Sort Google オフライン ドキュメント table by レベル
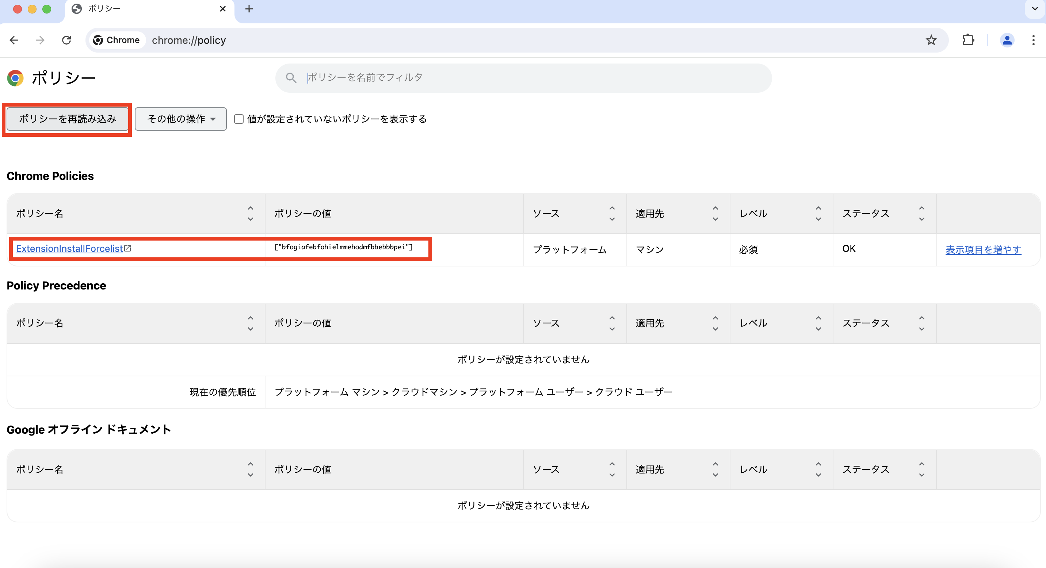The image size is (1046, 568). pos(818,469)
